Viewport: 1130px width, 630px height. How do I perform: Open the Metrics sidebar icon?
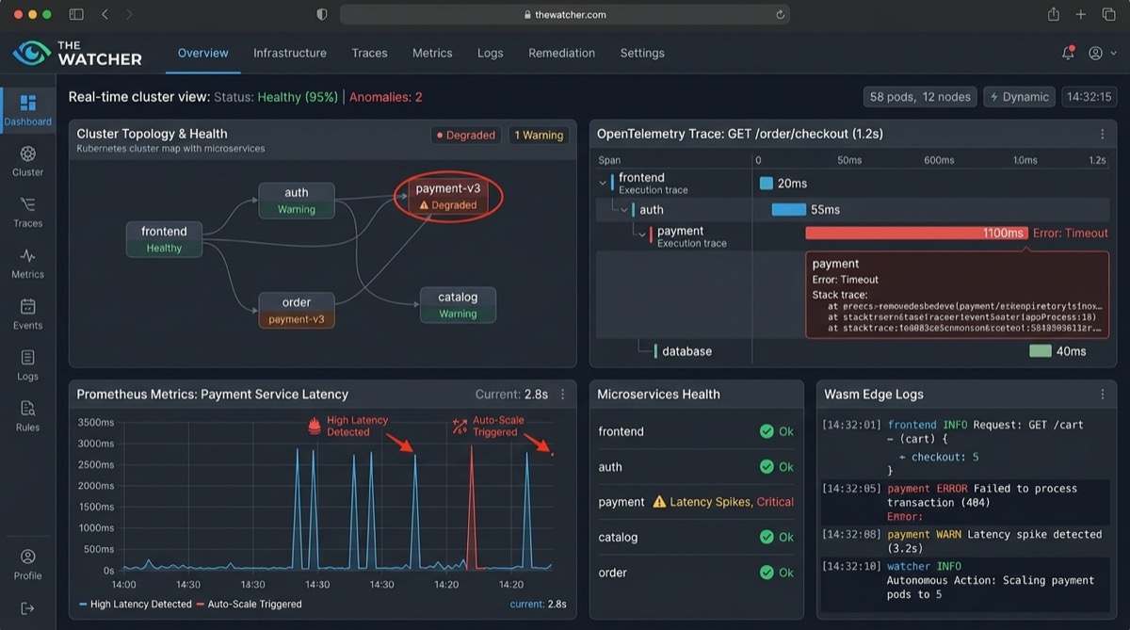point(27,255)
